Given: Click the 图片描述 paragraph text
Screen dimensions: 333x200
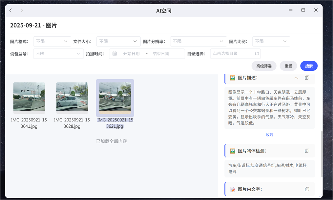Looking at the screenshot, I should 269,108.
